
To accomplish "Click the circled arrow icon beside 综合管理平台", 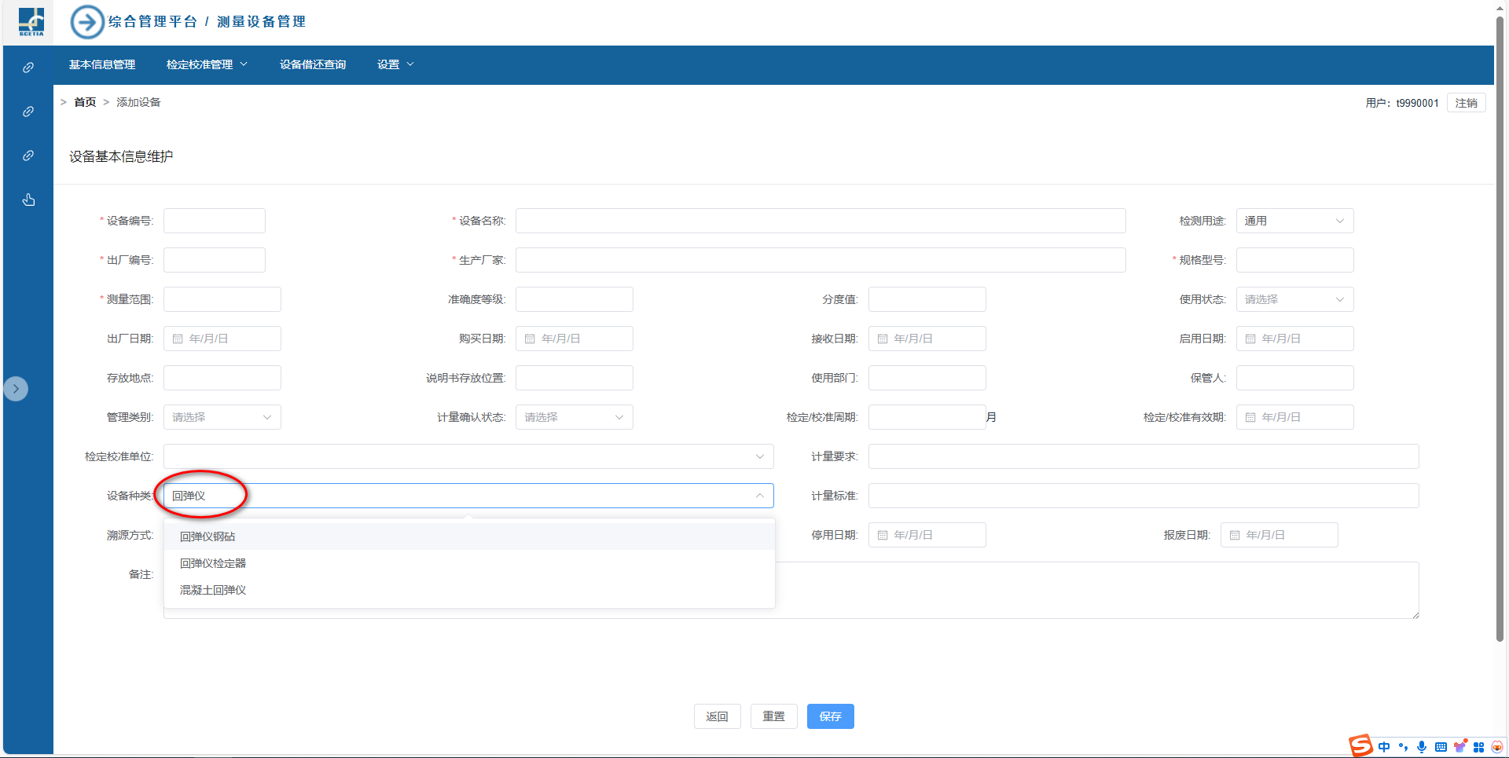I will click(86, 22).
